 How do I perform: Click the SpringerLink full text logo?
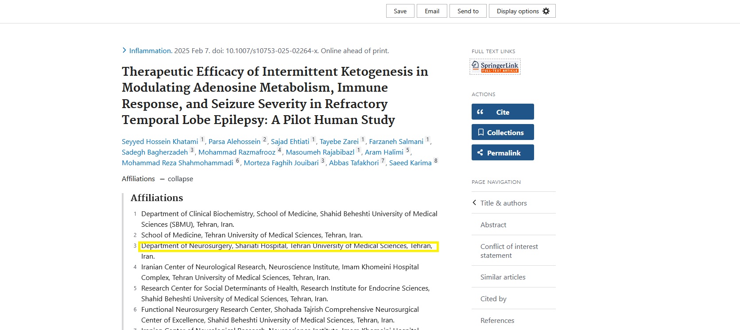[495, 67]
